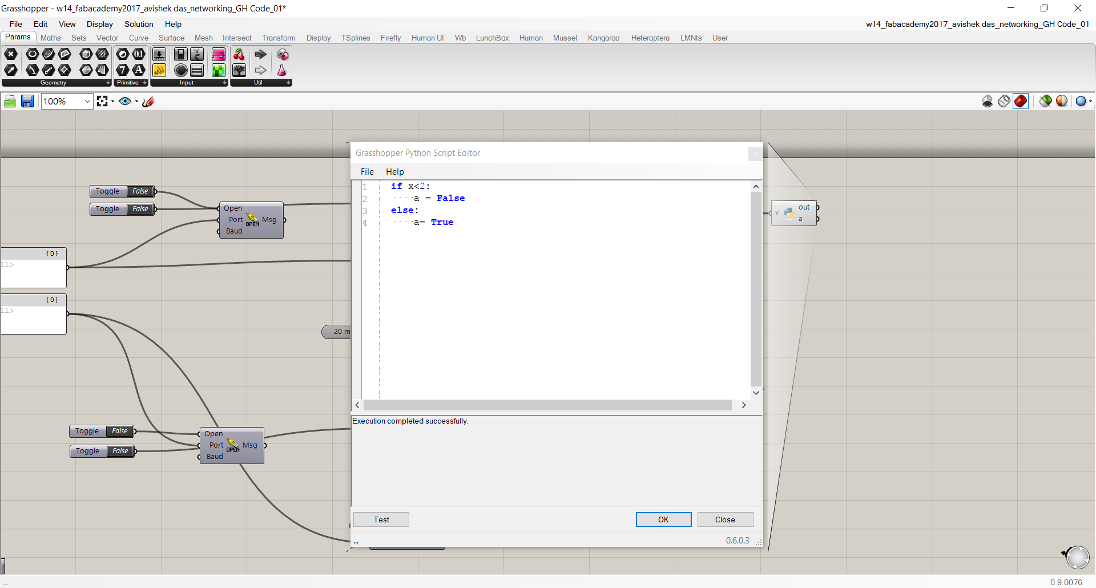Screen dimensions: 1096x588
Task: Flip the top Toggle False component
Action: (x=122, y=191)
